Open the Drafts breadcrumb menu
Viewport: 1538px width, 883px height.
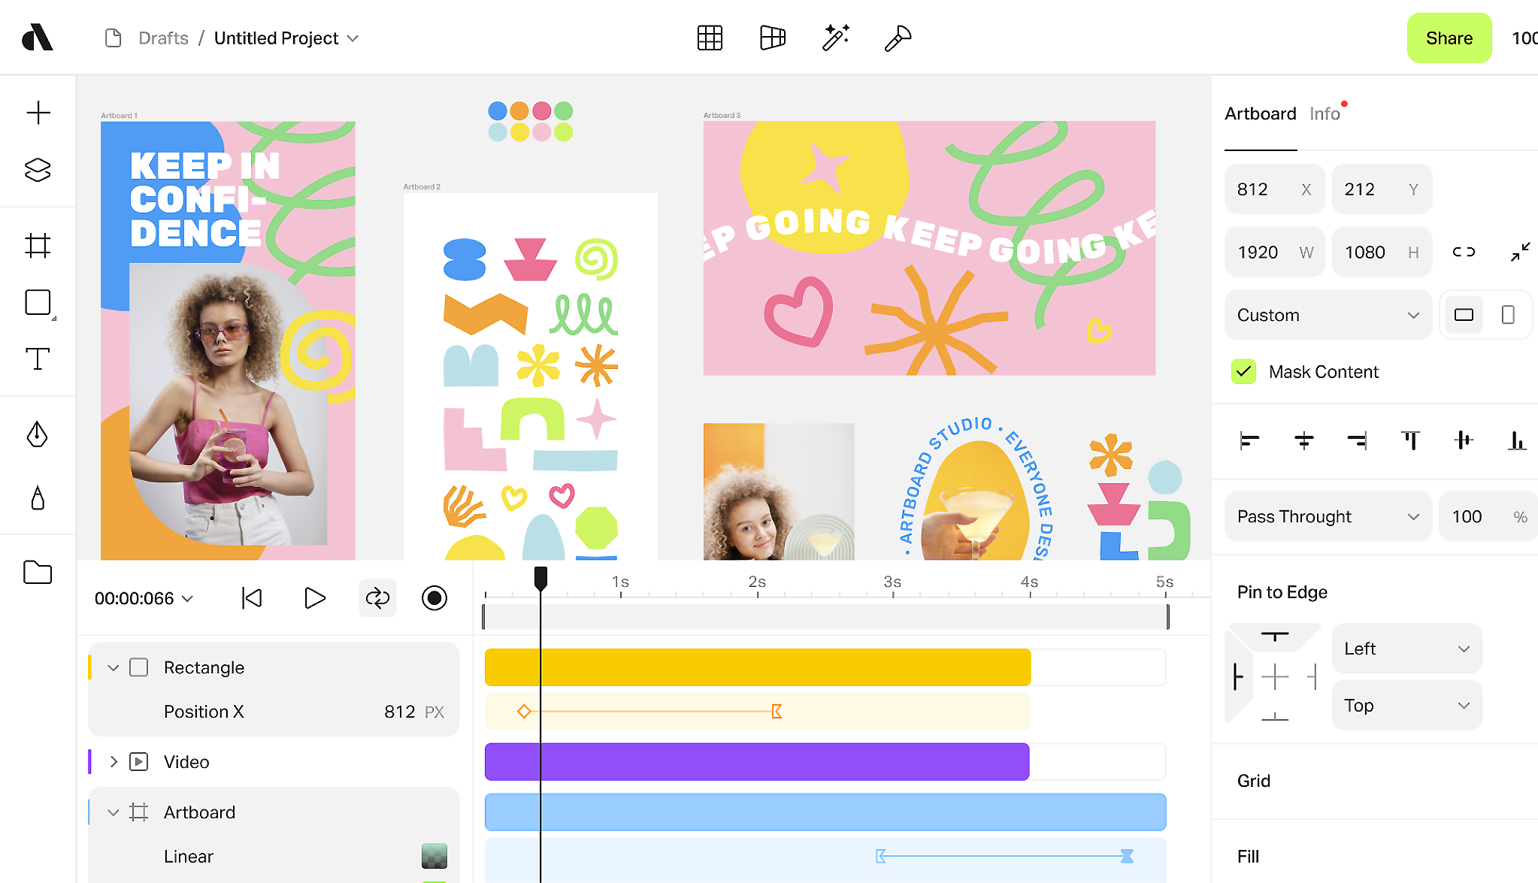tap(162, 38)
